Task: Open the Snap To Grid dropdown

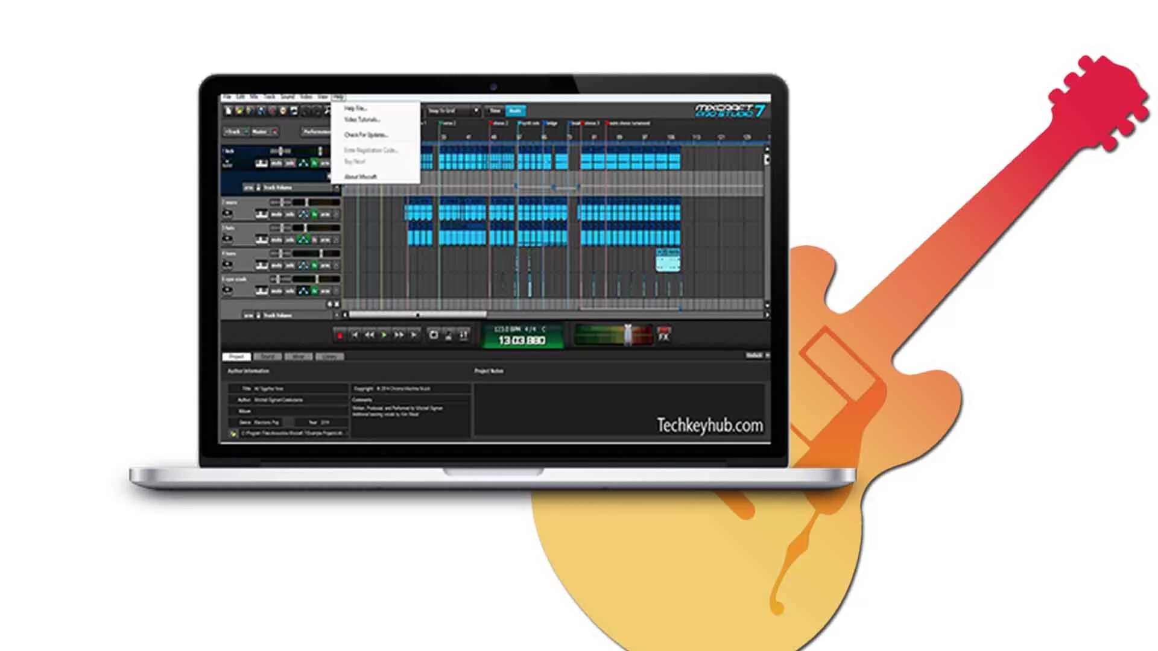Action: click(x=453, y=111)
